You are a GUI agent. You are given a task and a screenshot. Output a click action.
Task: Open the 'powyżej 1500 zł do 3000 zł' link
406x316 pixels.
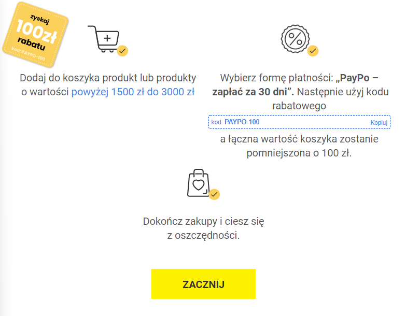[x=133, y=92]
